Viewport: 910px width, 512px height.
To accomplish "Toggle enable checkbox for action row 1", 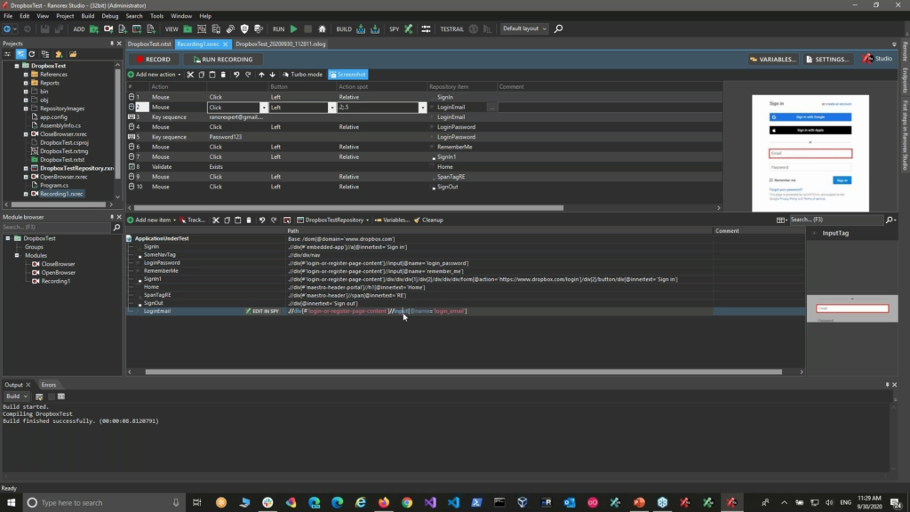I will [132, 97].
